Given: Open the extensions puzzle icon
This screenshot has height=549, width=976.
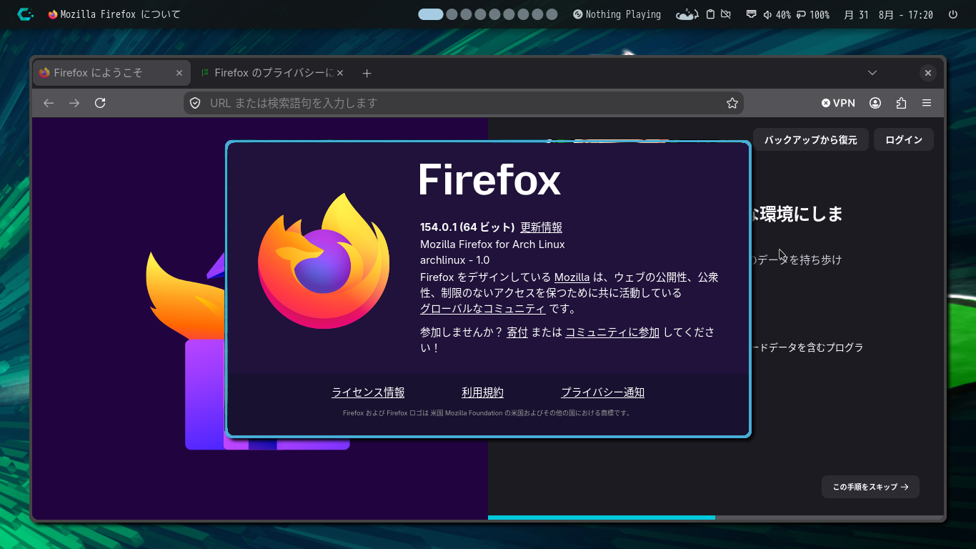Looking at the screenshot, I should (x=901, y=103).
